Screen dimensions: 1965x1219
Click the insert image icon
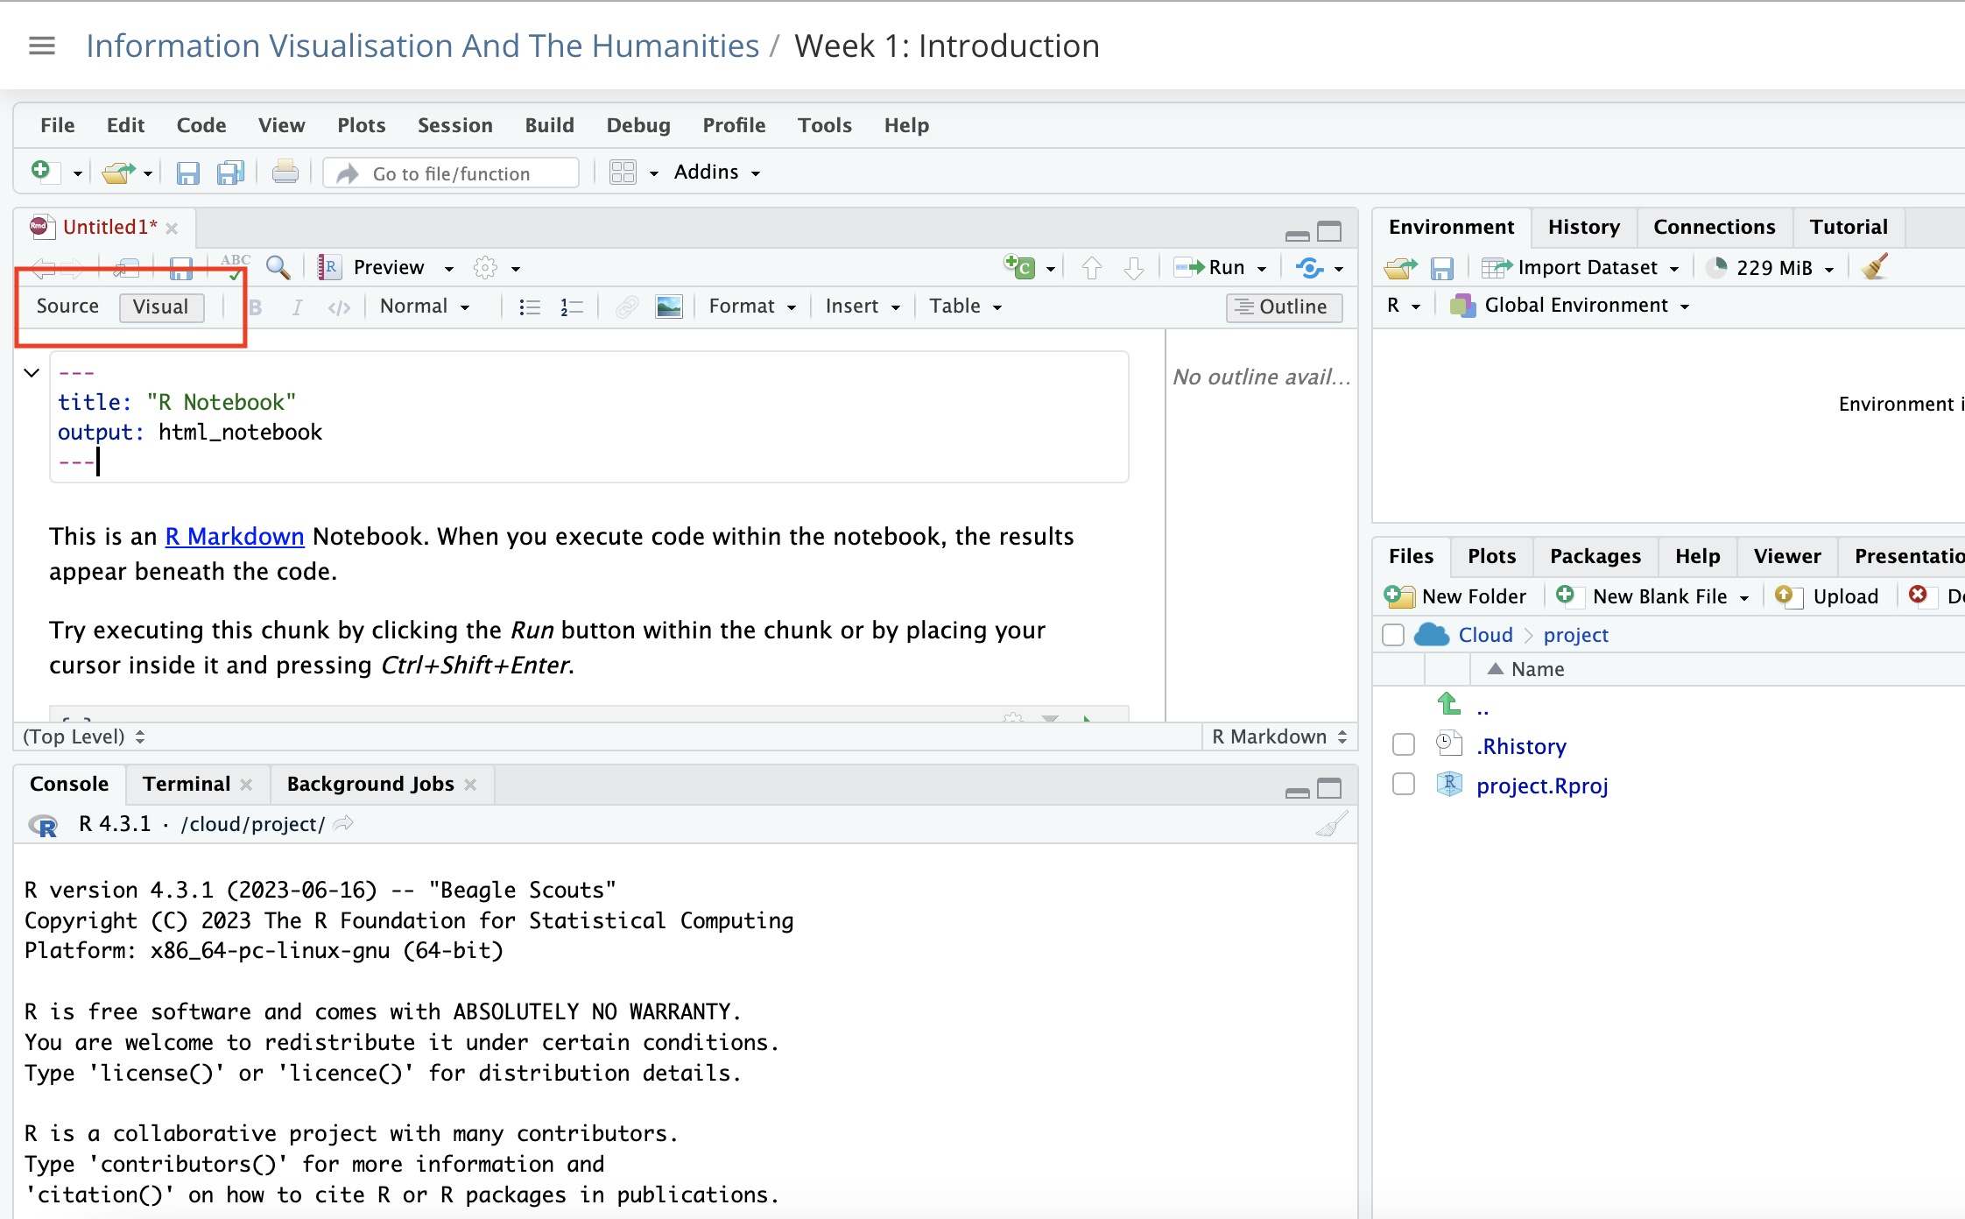(x=668, y=307)
